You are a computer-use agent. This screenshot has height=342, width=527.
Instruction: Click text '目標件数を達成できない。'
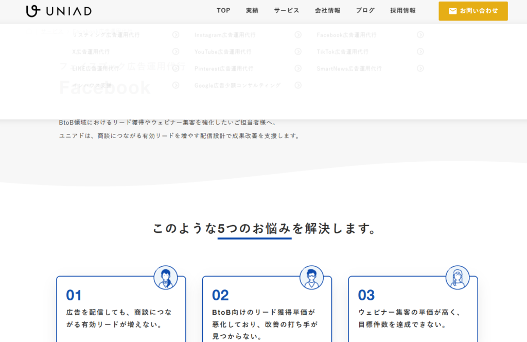pos(402,324)
